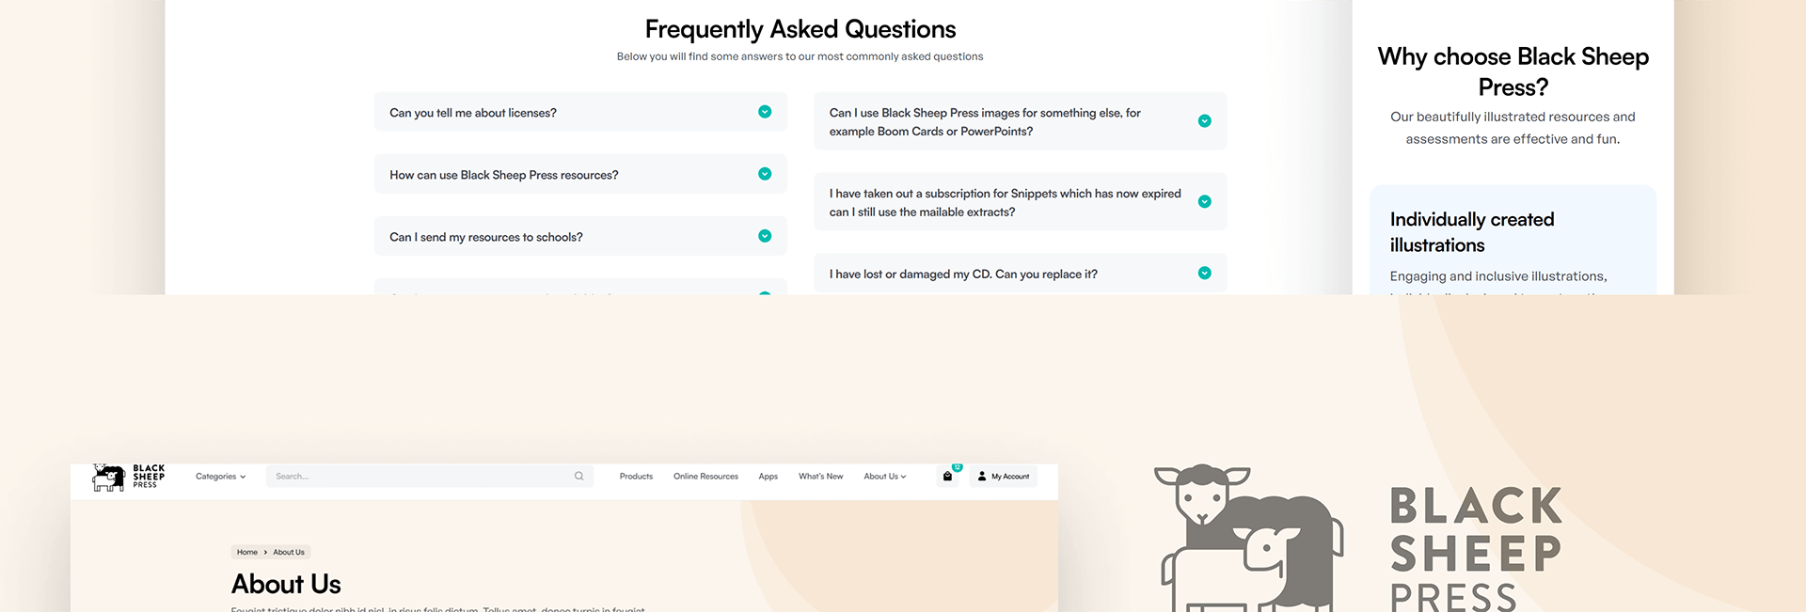1806x612 pixels.
Task: Click the large grey sheep logo graphic
Action: coord(1249,538)
